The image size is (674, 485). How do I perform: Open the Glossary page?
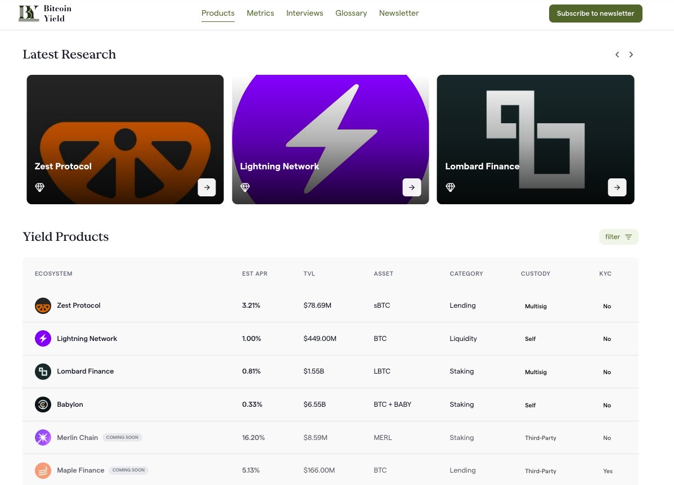coord(351,14)
